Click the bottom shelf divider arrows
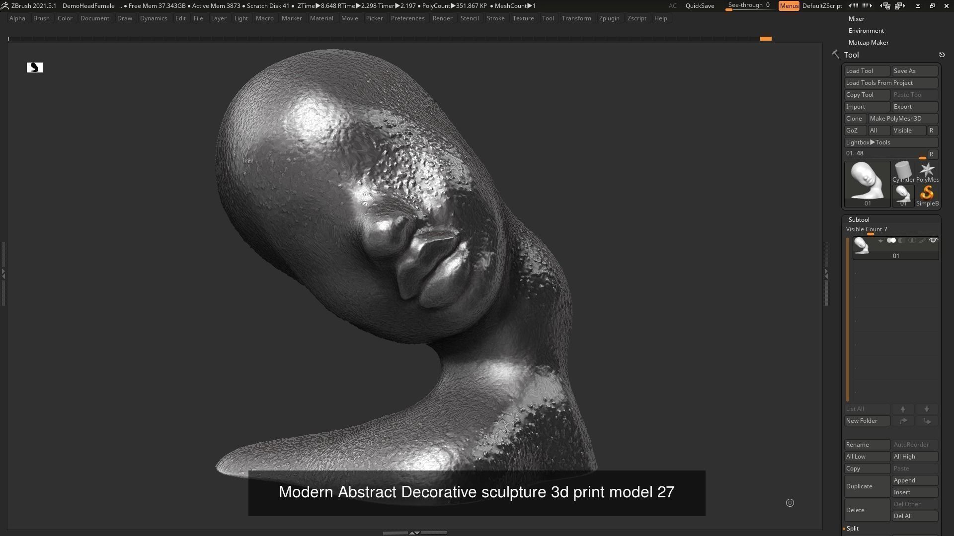The height and width of the screenshot is (536, 954). click(x=414, y=533)
